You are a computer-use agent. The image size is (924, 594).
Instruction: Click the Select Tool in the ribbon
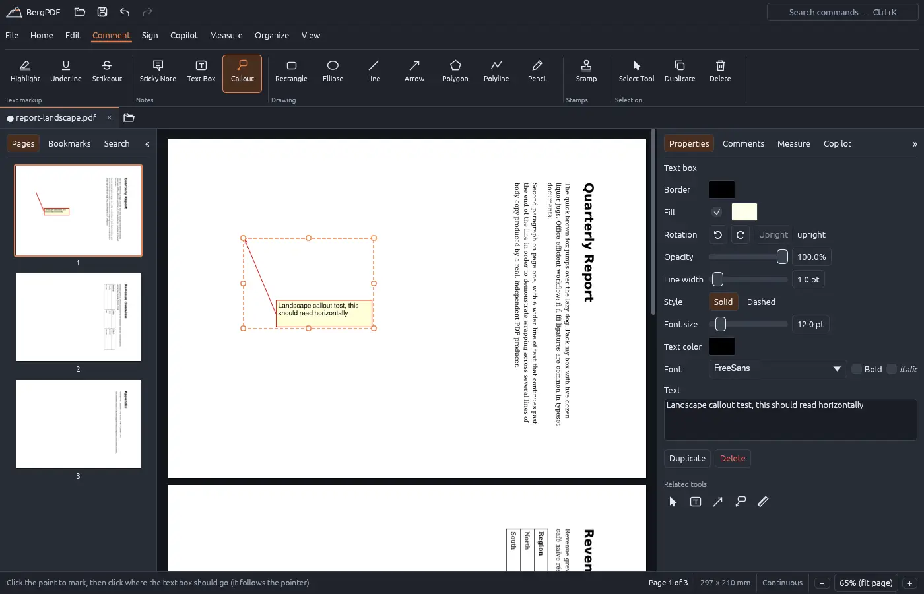[636, 73]
